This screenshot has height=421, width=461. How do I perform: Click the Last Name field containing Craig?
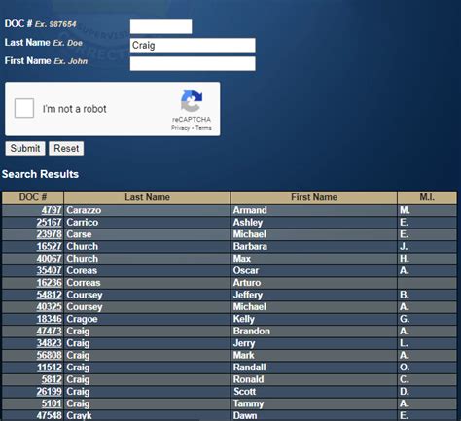click(193, 45)
